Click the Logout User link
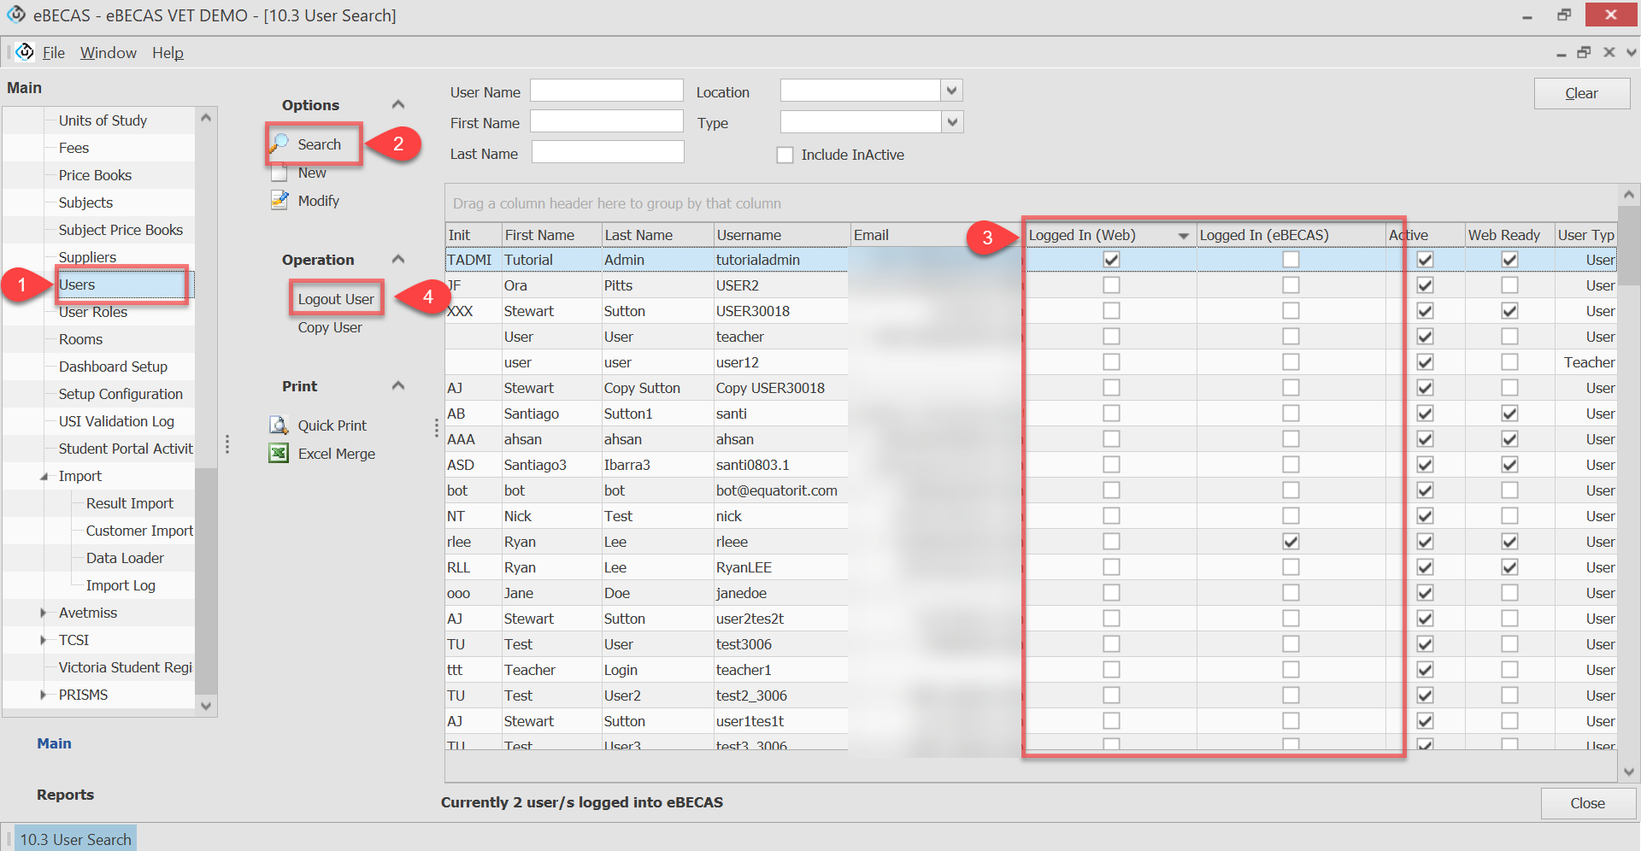 pos(336,299)
